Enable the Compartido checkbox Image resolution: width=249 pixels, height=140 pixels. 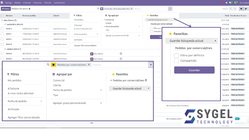coord(176,61)
